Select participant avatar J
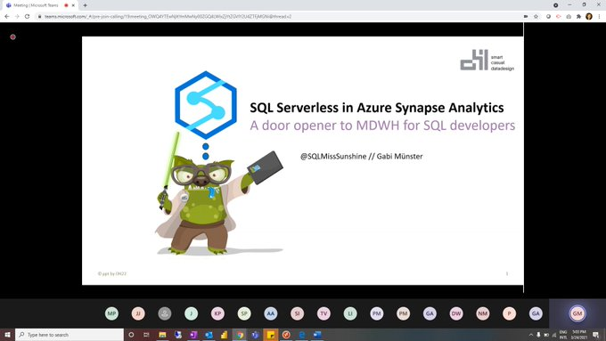The height and width of the screenshot is (341, 606). (x=192, y=313)
